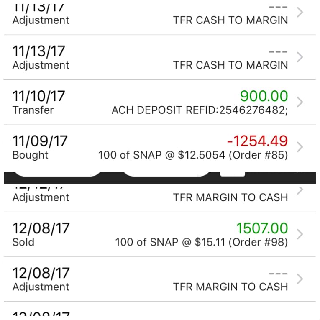Select the '100 of SNAP @ $12.5054 (Order #85)' text

[x=193, y=155]
